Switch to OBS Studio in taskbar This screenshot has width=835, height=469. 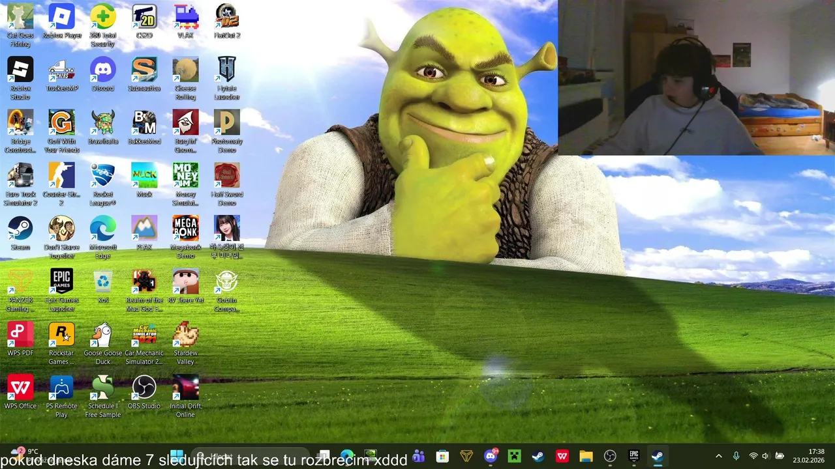click(x=610, y=456)
